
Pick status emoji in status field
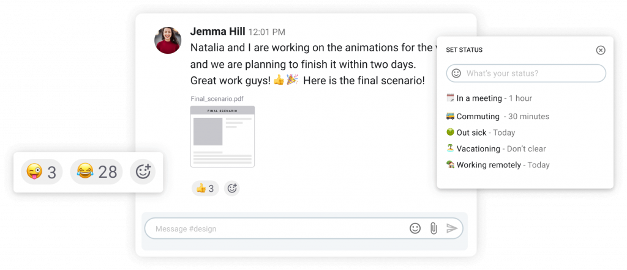click(x=456, y=73)
